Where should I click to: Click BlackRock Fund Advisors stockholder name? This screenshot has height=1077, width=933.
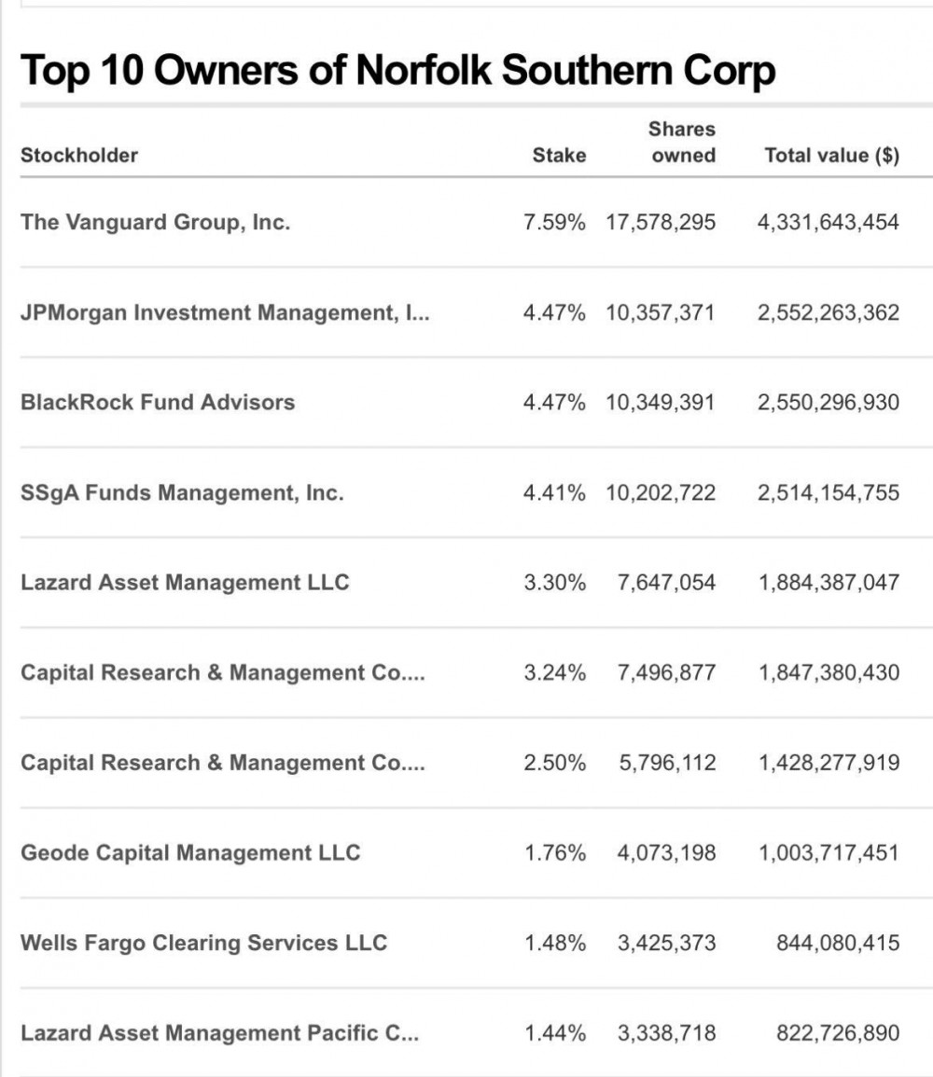(x=158, y=403)
